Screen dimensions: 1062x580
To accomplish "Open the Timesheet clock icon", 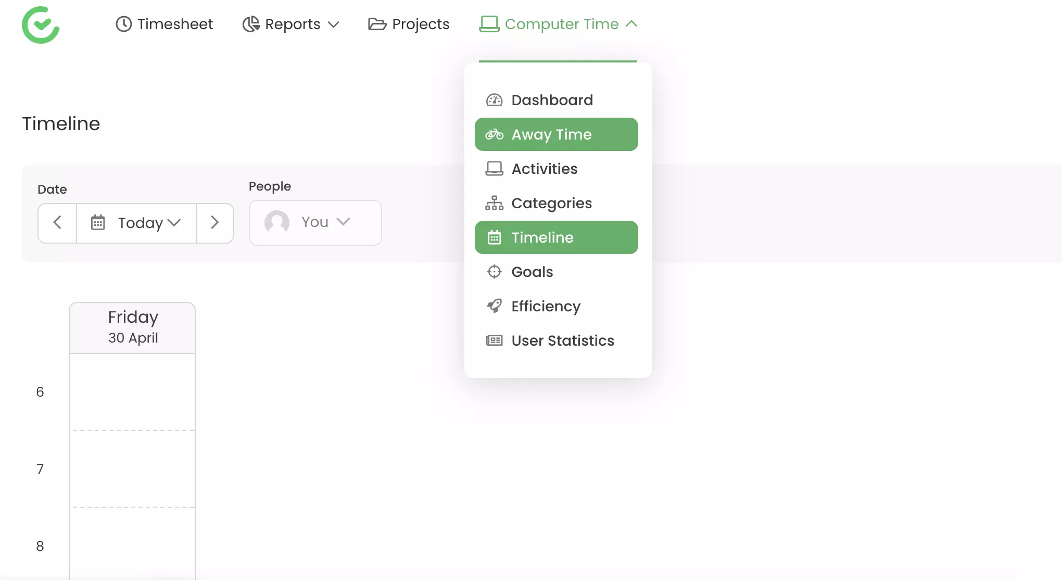I will (124, 24).
